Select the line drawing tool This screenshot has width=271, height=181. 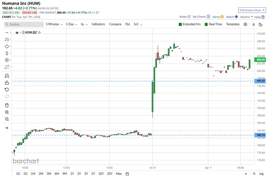[7, 33]
